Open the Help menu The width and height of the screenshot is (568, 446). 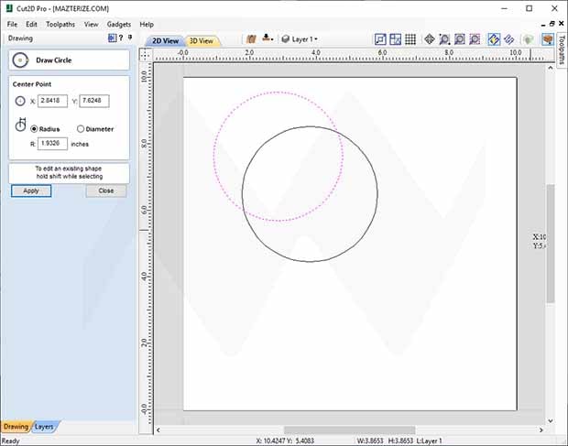(147, 24)
